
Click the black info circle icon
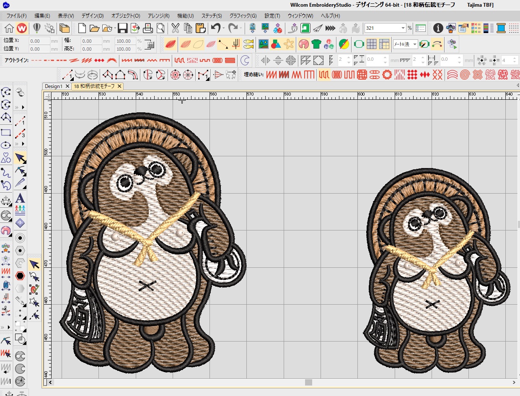438,28
